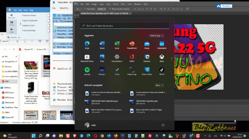Toggle 5 Second Delay in Snagit
The width and height of the screenshot is (249, 139).
click(x=48, y=31)
